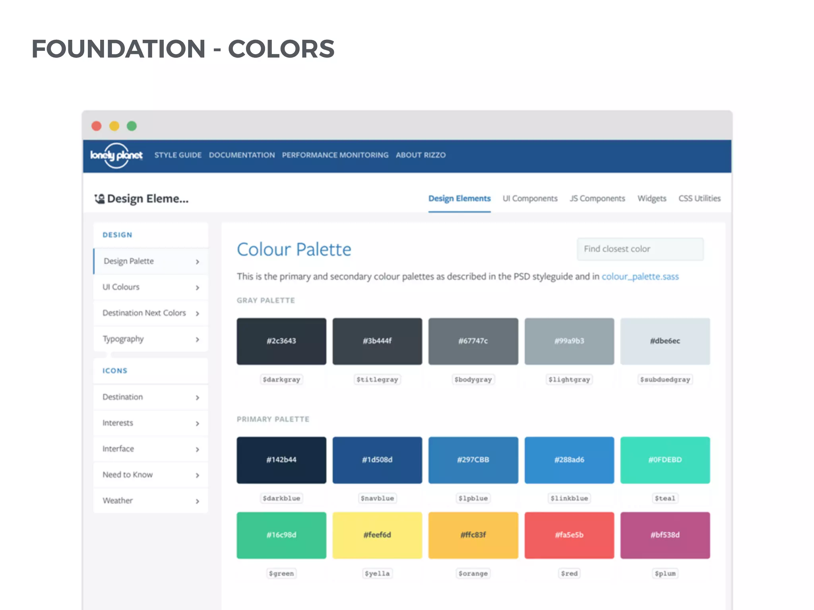The height and width of the screenshot is (610, 814).
Task: Open the Interface sidebar item
Action: 151,449
